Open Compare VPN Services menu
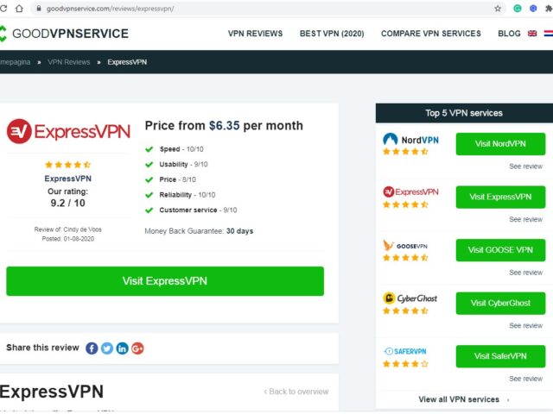 431,34
